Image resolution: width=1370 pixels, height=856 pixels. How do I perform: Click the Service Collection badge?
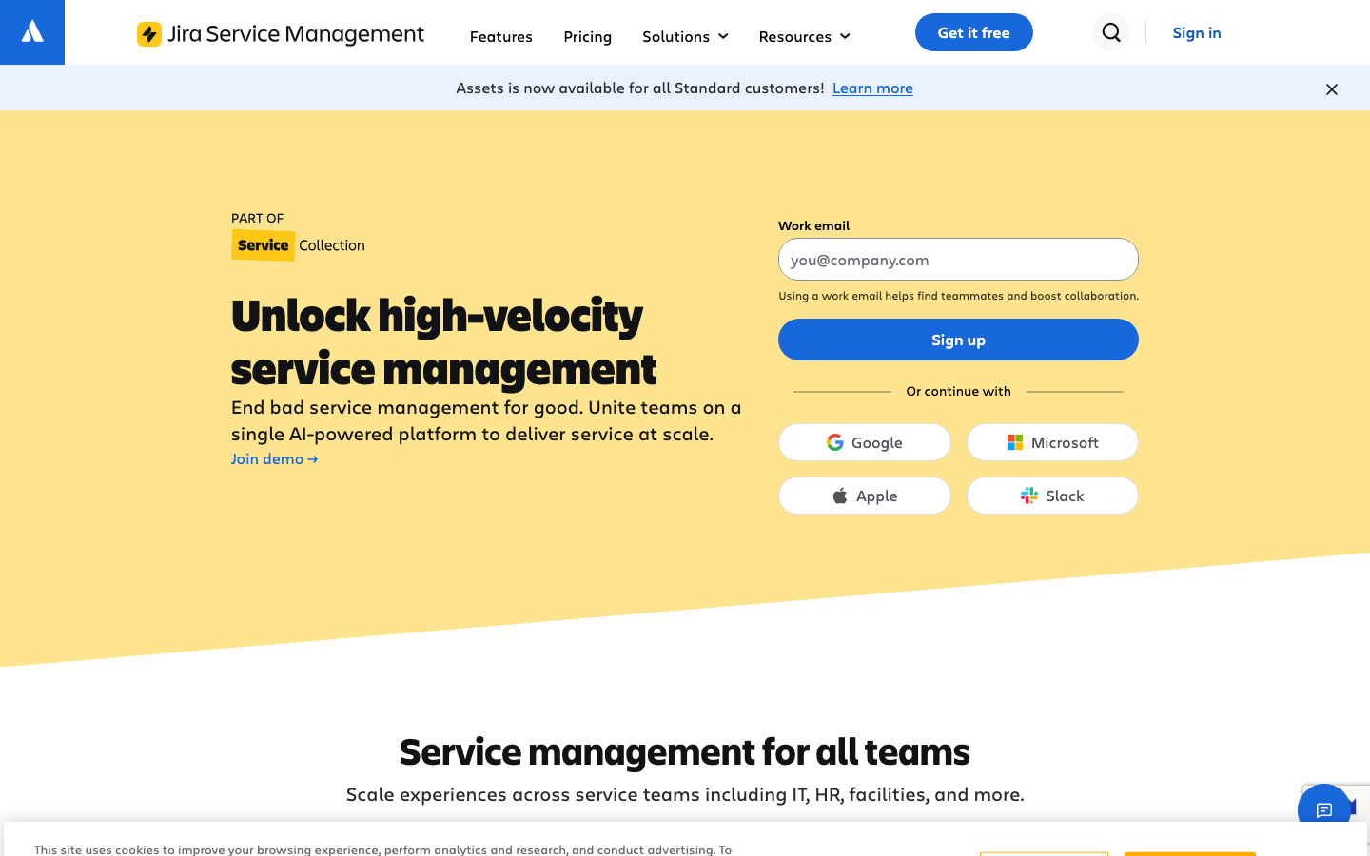(x=298, y=245)
